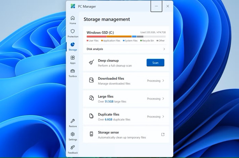Click the Large files title

coord(106,96)
